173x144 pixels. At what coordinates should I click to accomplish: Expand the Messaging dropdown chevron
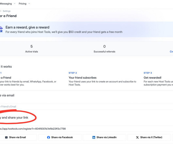tap(15, 4)
